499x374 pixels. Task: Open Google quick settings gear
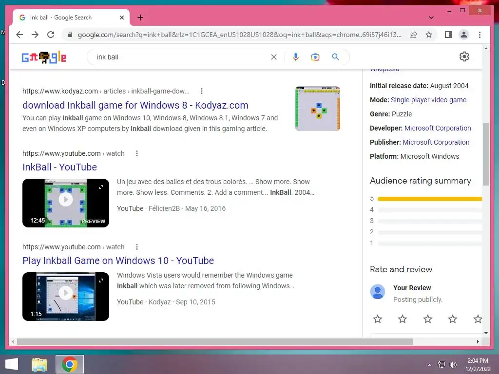click(x=464, y=56)
